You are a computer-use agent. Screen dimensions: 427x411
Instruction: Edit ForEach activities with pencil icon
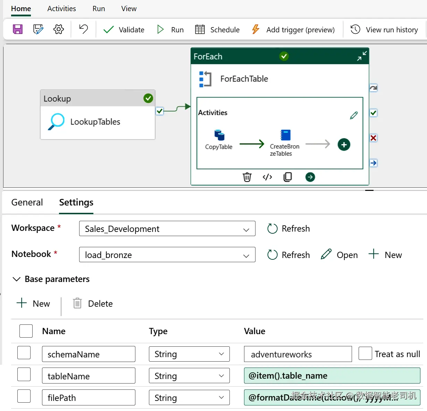(x=354, y=115)
